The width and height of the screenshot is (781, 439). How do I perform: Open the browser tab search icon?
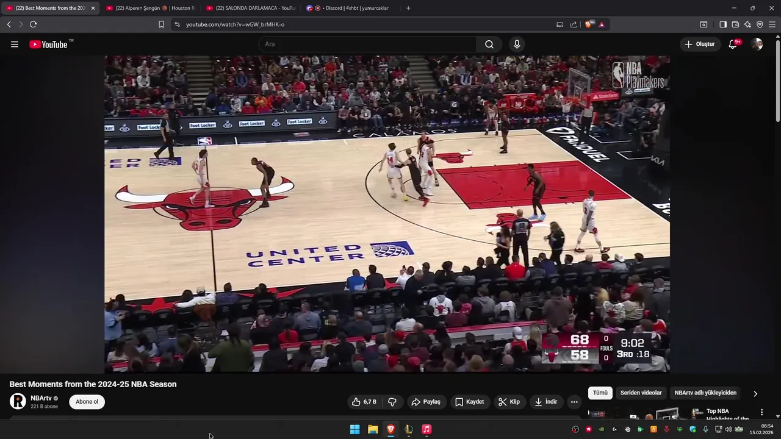tap(704, 24)
